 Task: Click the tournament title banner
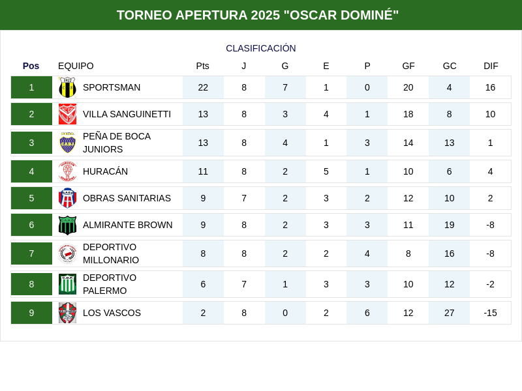tap(261, 15)
